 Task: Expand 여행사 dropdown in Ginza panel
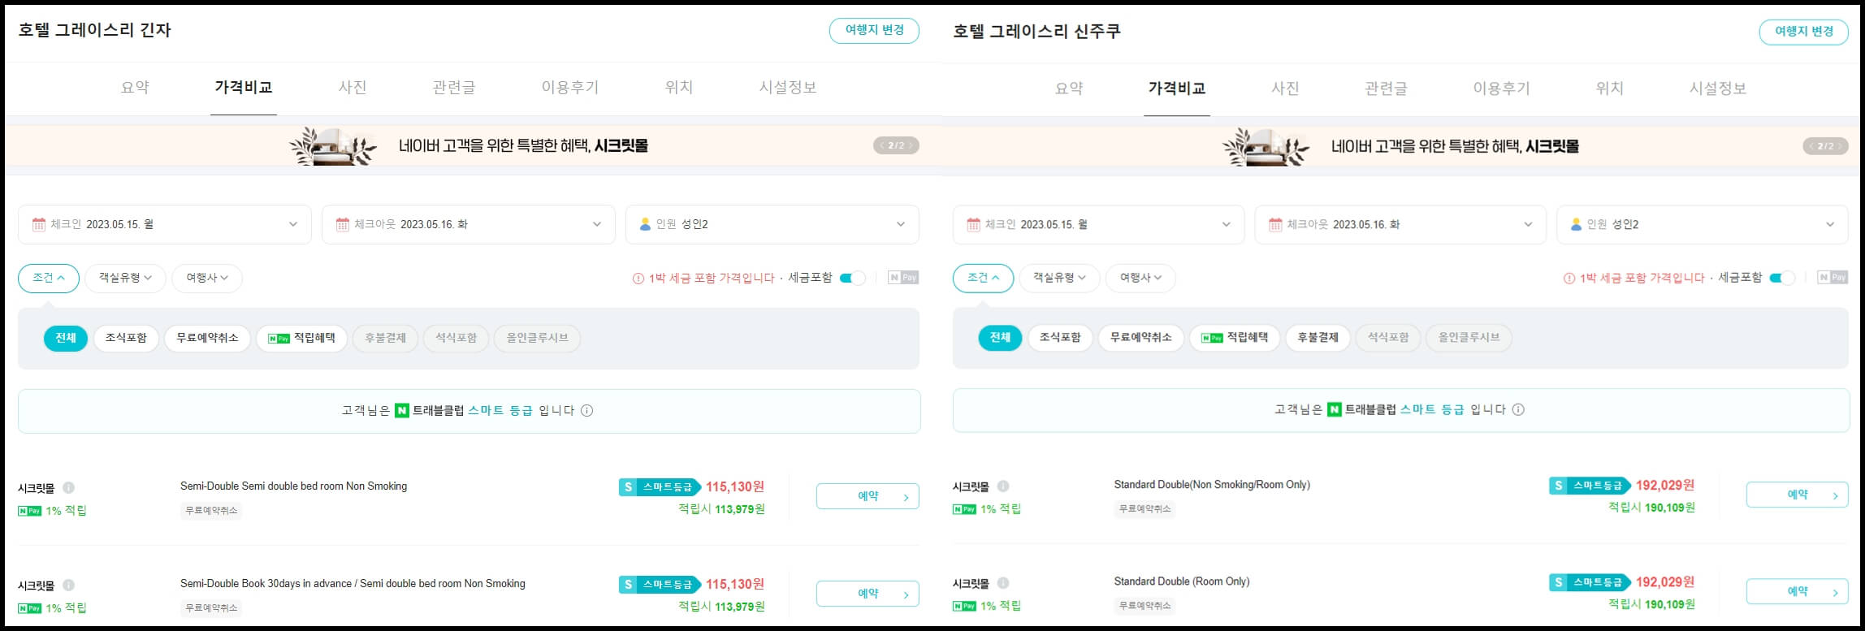pos(207,279)
